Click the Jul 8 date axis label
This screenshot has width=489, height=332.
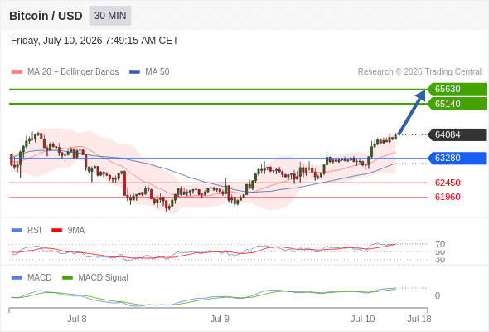point(77,319)
